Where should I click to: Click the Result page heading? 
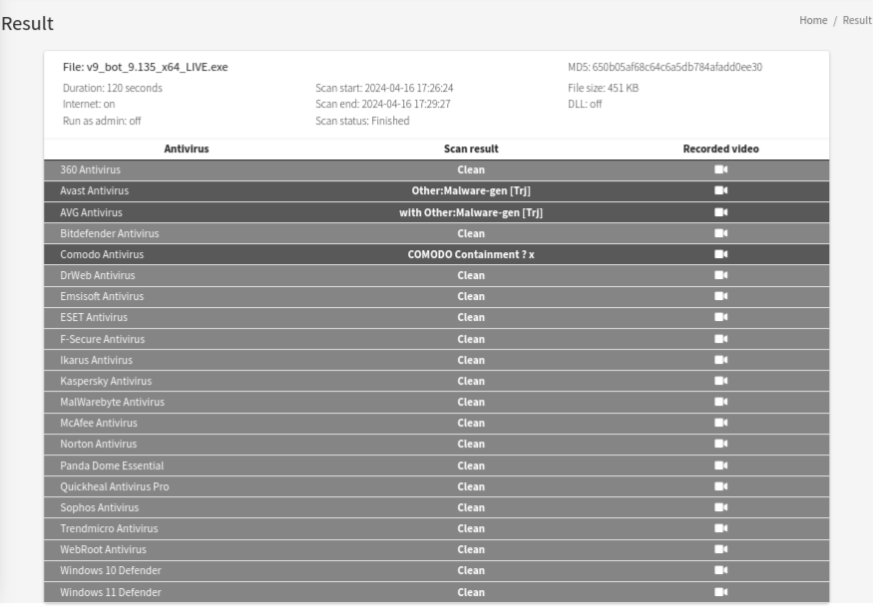coord(27,23)
